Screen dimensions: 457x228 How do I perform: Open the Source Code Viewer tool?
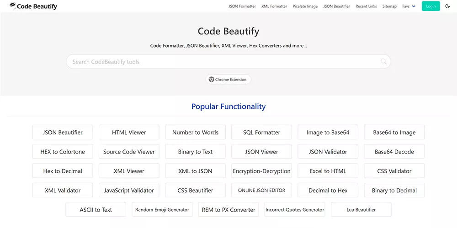pyautogui.click(x=129, y=151)
